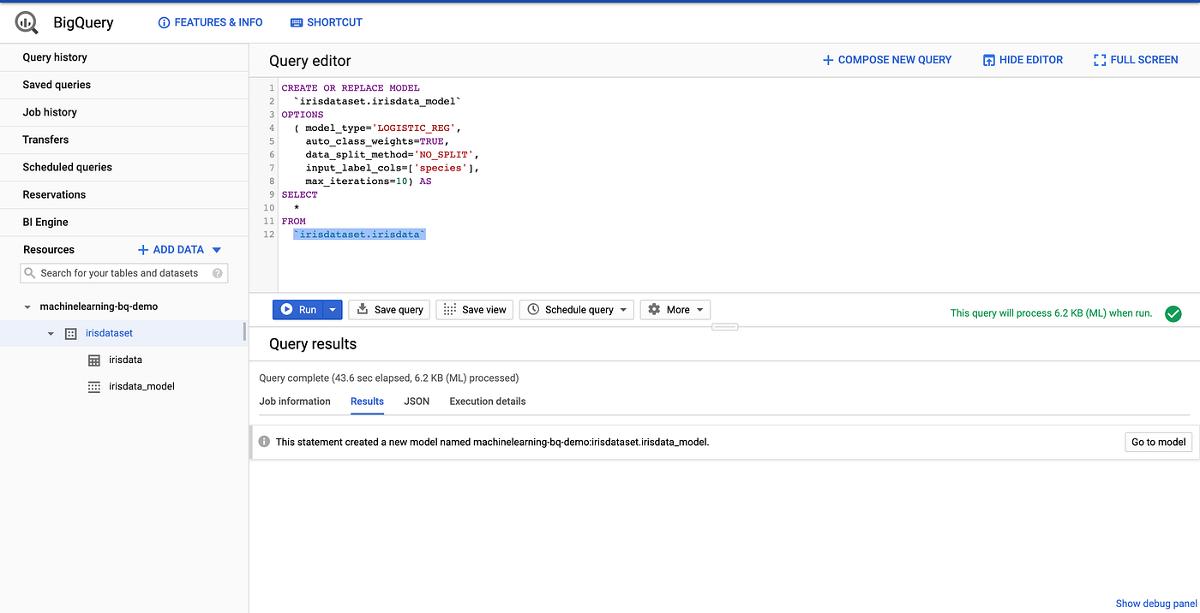1200x613 pixels.
Task: Open the Shortcut panel icon
Action: 295,22
